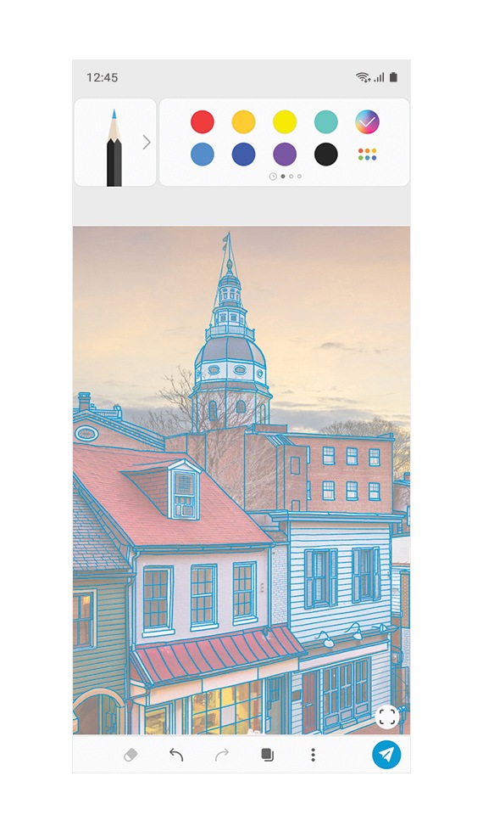
Task: Tap the blue paper-plane send button
Action: (386, 755)
